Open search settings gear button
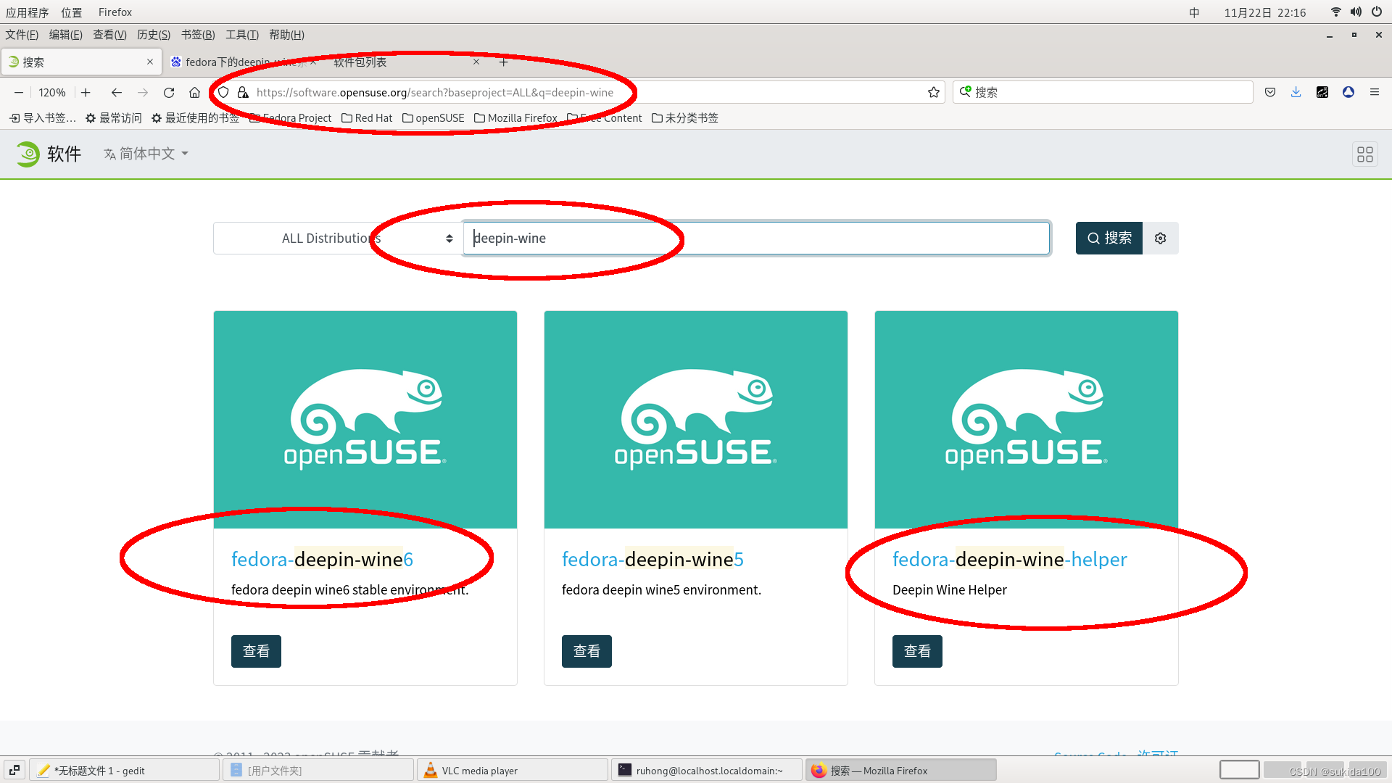This screenshot has height=783, width=1392. [1160, 238]
